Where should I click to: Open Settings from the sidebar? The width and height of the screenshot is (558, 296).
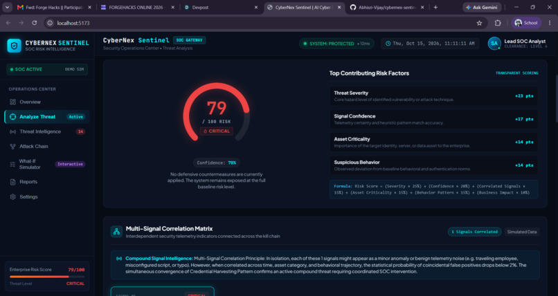coord(46,196)
